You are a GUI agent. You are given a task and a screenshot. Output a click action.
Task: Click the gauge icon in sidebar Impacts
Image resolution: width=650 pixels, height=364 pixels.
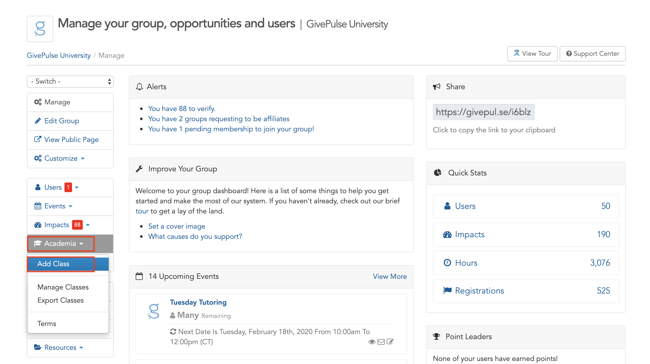pyautogui.click(x=38, y=225)
